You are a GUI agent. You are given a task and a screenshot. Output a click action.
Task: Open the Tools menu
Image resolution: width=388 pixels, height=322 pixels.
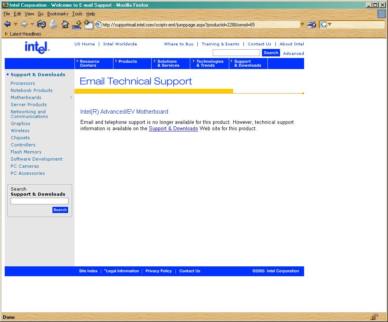click(77, 14)
